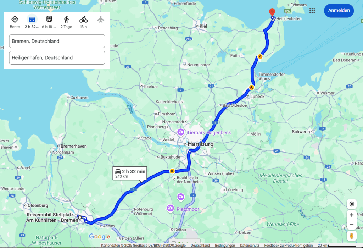Select the 2 h 32 min route label
The width and height of the screenshot is (363, 248).
coord(130,173)
